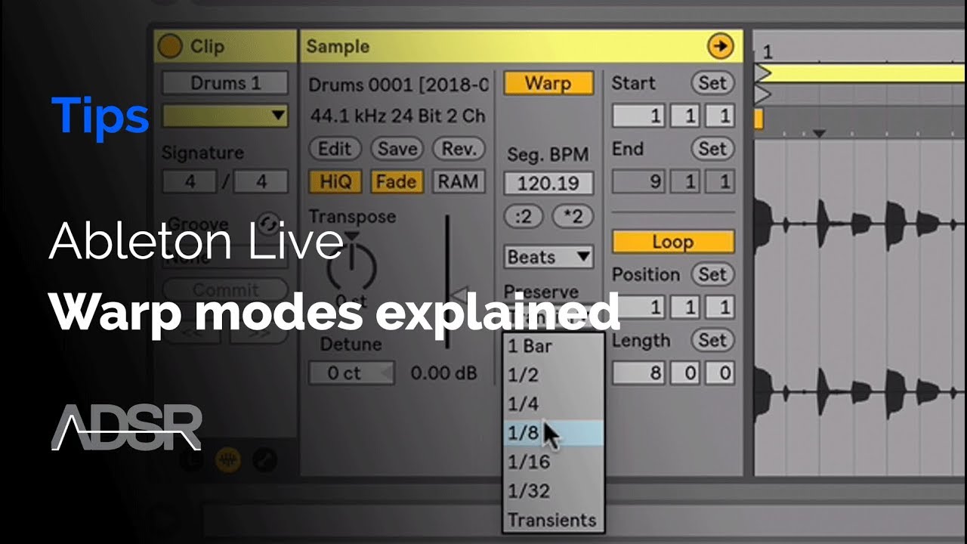
Task: Choose 1/8 from the Preserve menu
Action: [554, 433]
